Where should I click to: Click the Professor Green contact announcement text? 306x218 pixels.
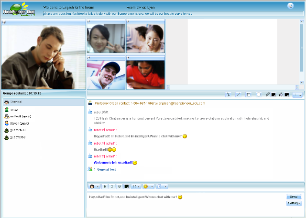(150, 104)
